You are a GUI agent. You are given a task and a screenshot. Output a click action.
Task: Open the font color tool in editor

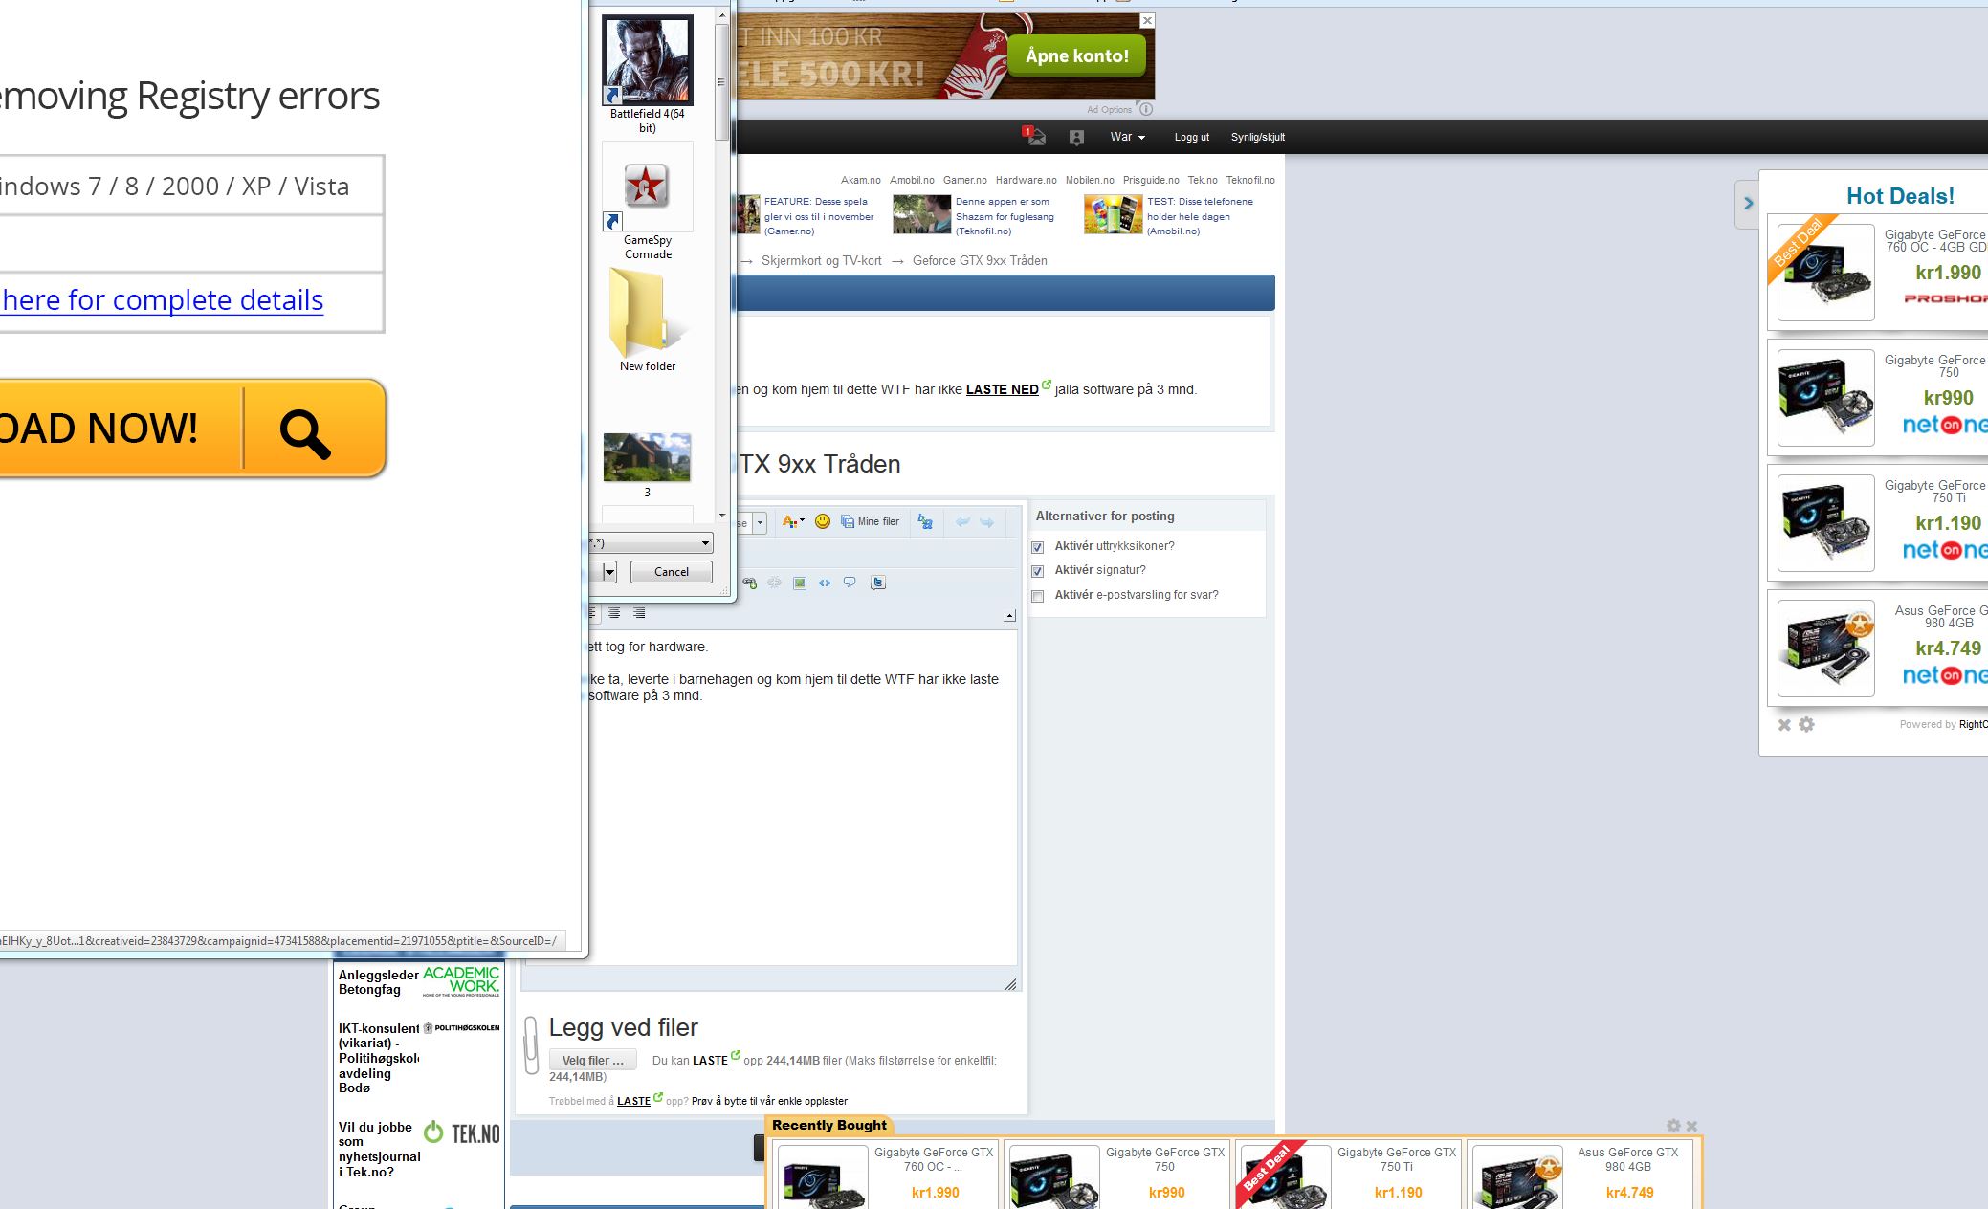tap(792, 522)
